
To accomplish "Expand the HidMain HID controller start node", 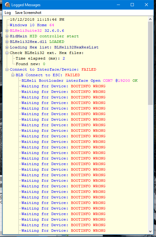I will 7,36.
